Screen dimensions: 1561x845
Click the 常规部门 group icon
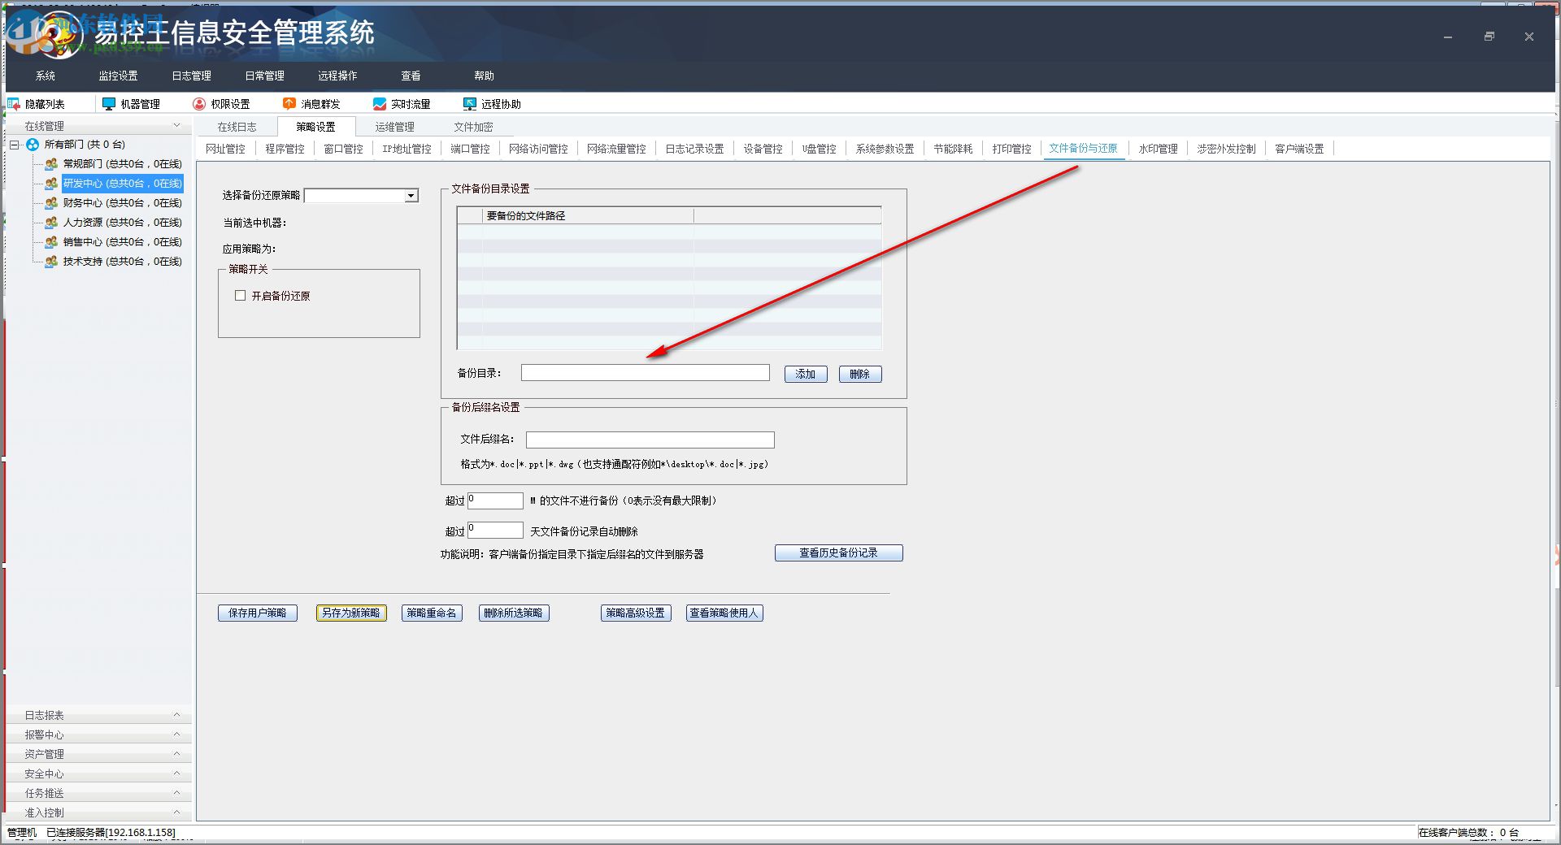click(x=51, y=164)
